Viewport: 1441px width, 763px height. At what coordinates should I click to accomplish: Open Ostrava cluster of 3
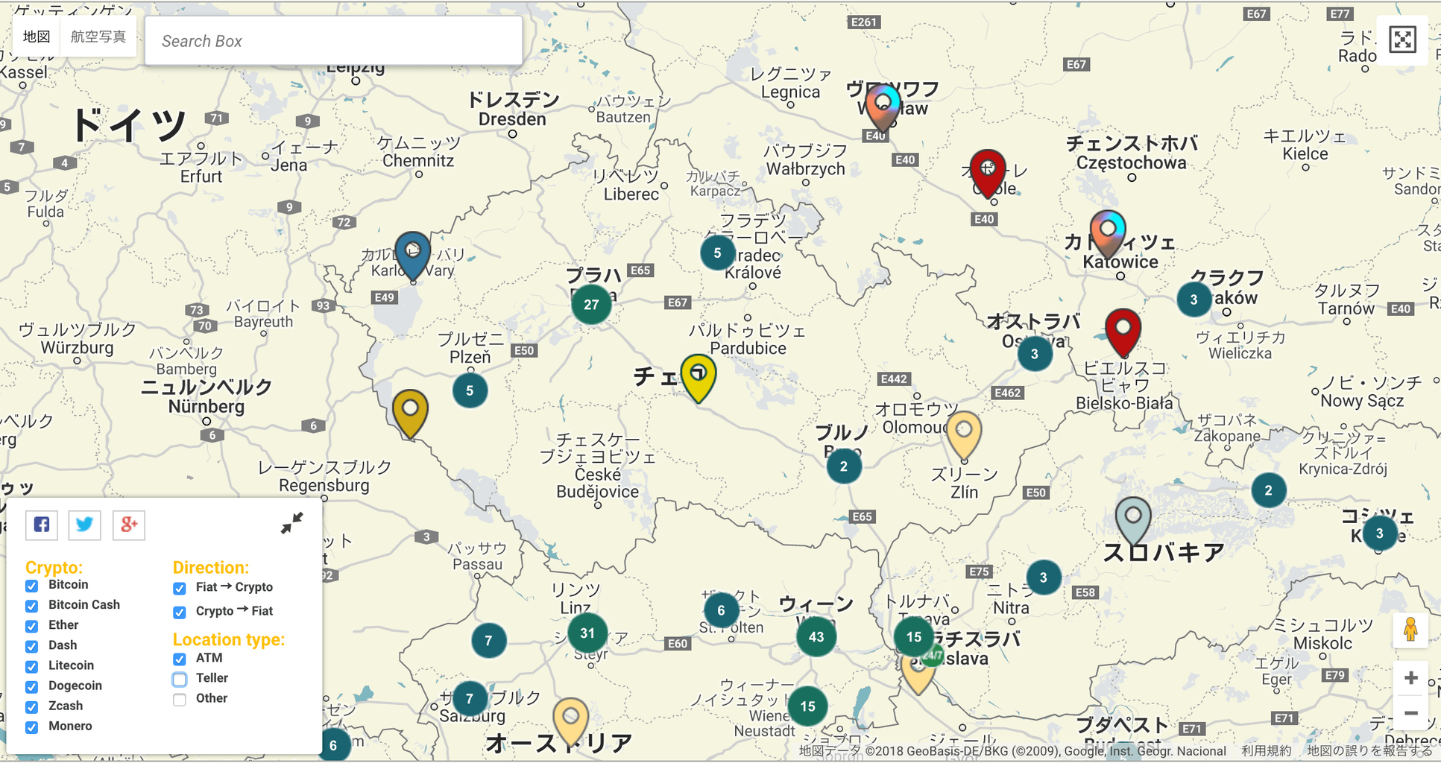[x=1035, y=353]
